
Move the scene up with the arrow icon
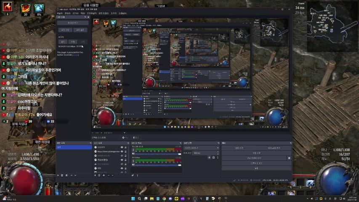point(72,175)
